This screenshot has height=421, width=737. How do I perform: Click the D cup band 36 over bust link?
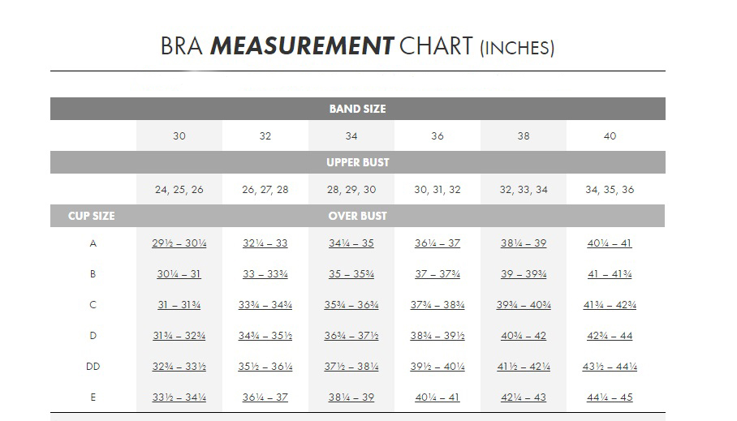(437, 336)
